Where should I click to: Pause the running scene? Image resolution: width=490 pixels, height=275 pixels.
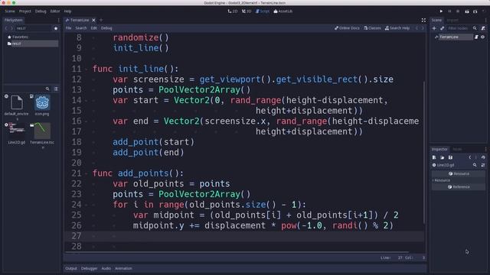[449, 11]
